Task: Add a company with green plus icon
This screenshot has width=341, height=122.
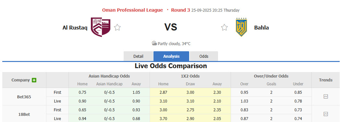Action: [34, 80]
